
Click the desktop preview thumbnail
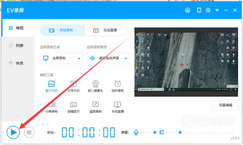(x=186, y=62)
